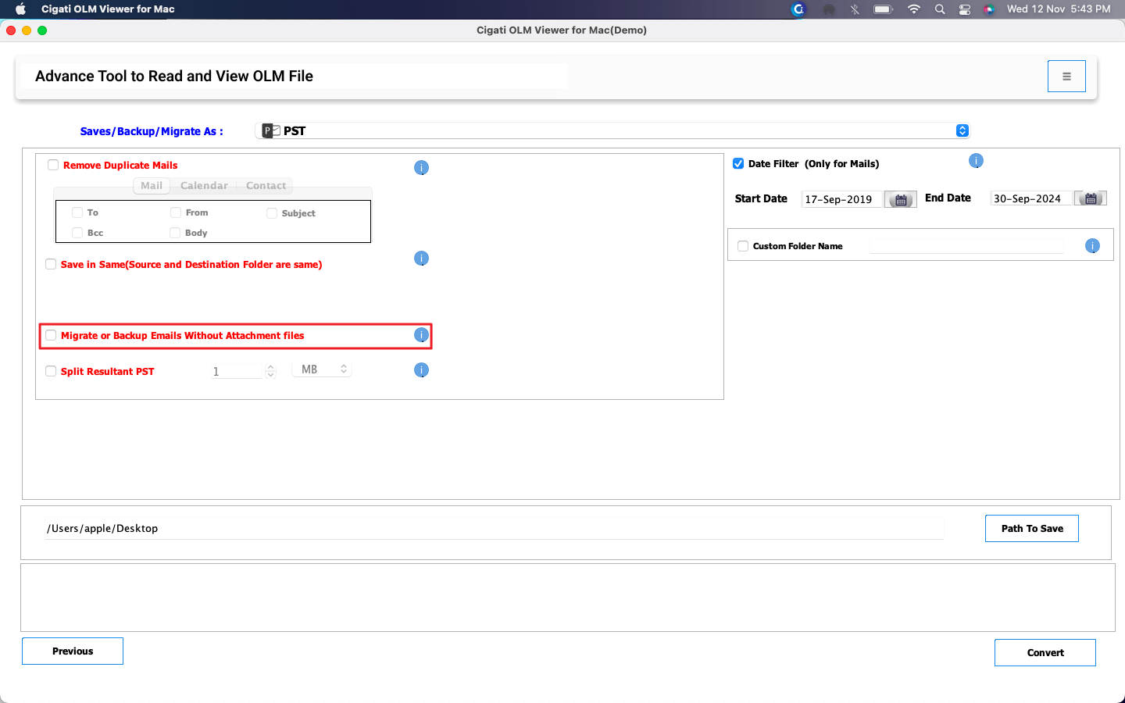Click the date and time in menu bar
The height and width of the screenshot is (703, 1125).
click(x=1059, y=9)
